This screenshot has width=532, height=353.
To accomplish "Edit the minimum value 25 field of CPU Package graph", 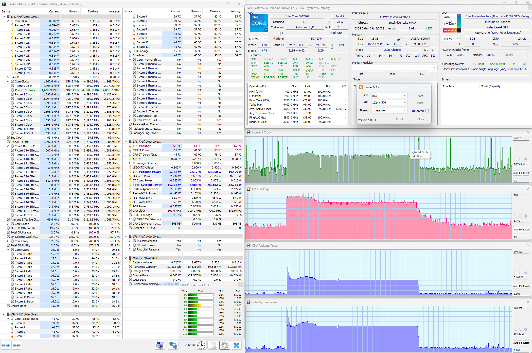I will click(521, 237).
